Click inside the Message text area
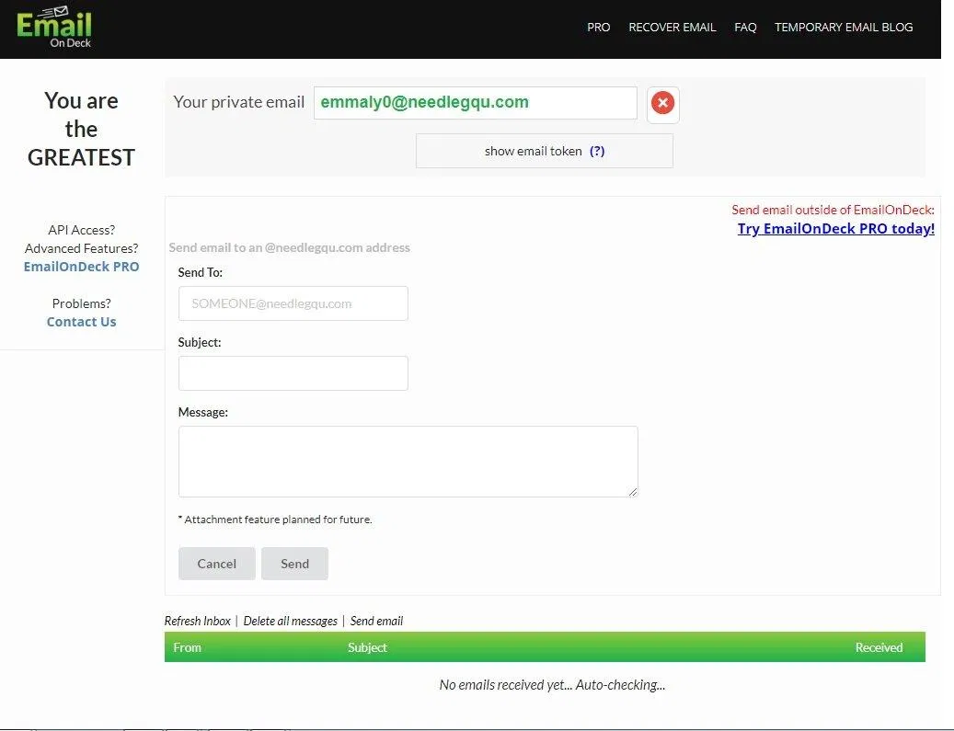Screen dimensions: 954x731 408,461
